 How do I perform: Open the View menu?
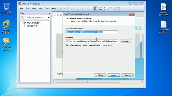pos(34,9)
